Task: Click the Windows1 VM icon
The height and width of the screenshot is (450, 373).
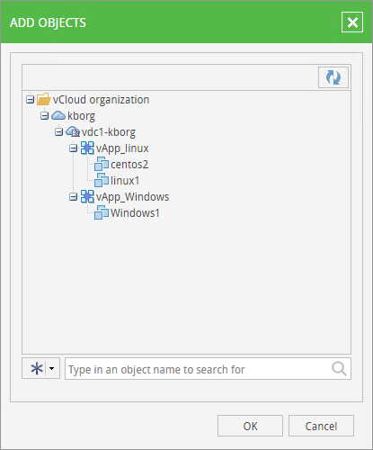Action: pyautogui.click(x=102, y=212)
